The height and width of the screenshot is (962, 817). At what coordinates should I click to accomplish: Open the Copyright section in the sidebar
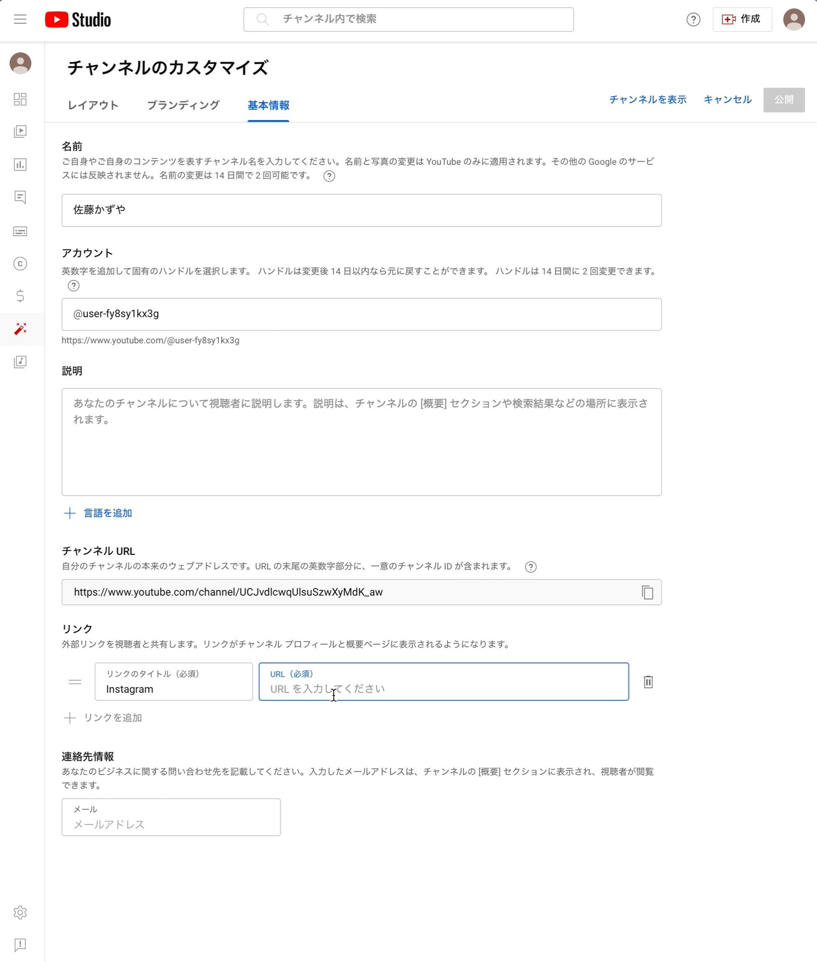point(21,264)
